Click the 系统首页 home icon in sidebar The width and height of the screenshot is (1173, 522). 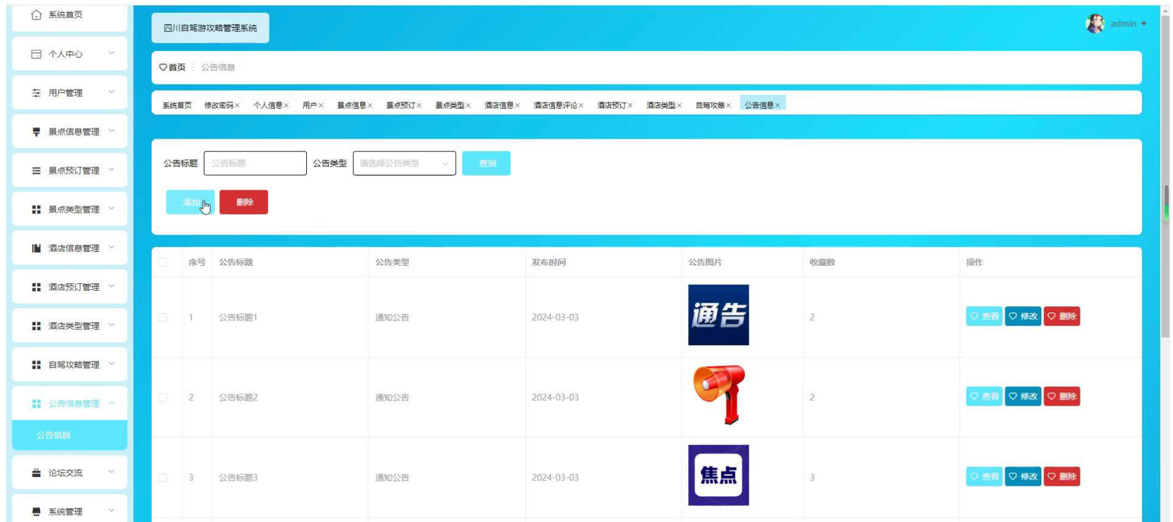coord(36,15)
